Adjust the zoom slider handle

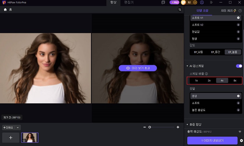click(150, 127)
